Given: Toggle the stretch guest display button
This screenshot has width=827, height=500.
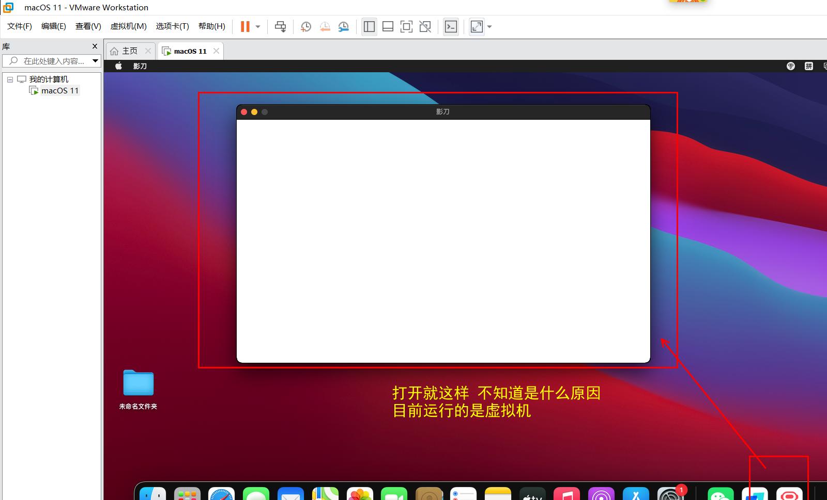Looking at the screenshot, I should click(x=477, y=27).
